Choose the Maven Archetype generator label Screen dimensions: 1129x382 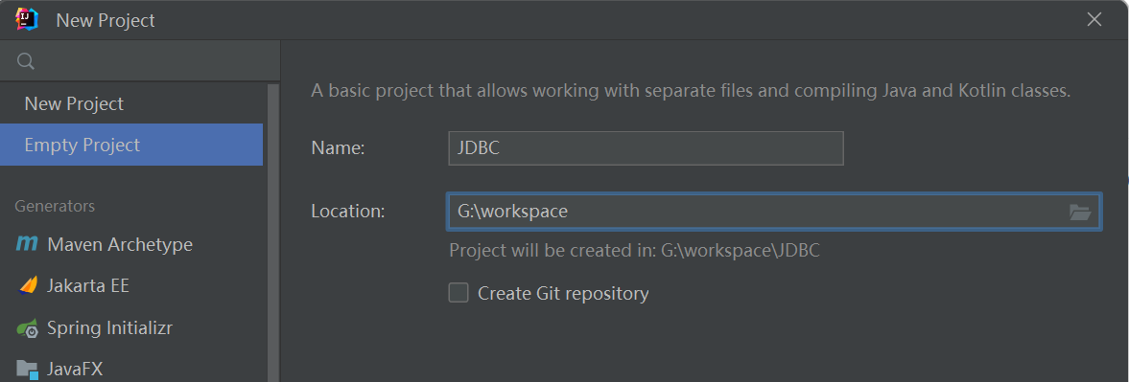pos(120,244)
